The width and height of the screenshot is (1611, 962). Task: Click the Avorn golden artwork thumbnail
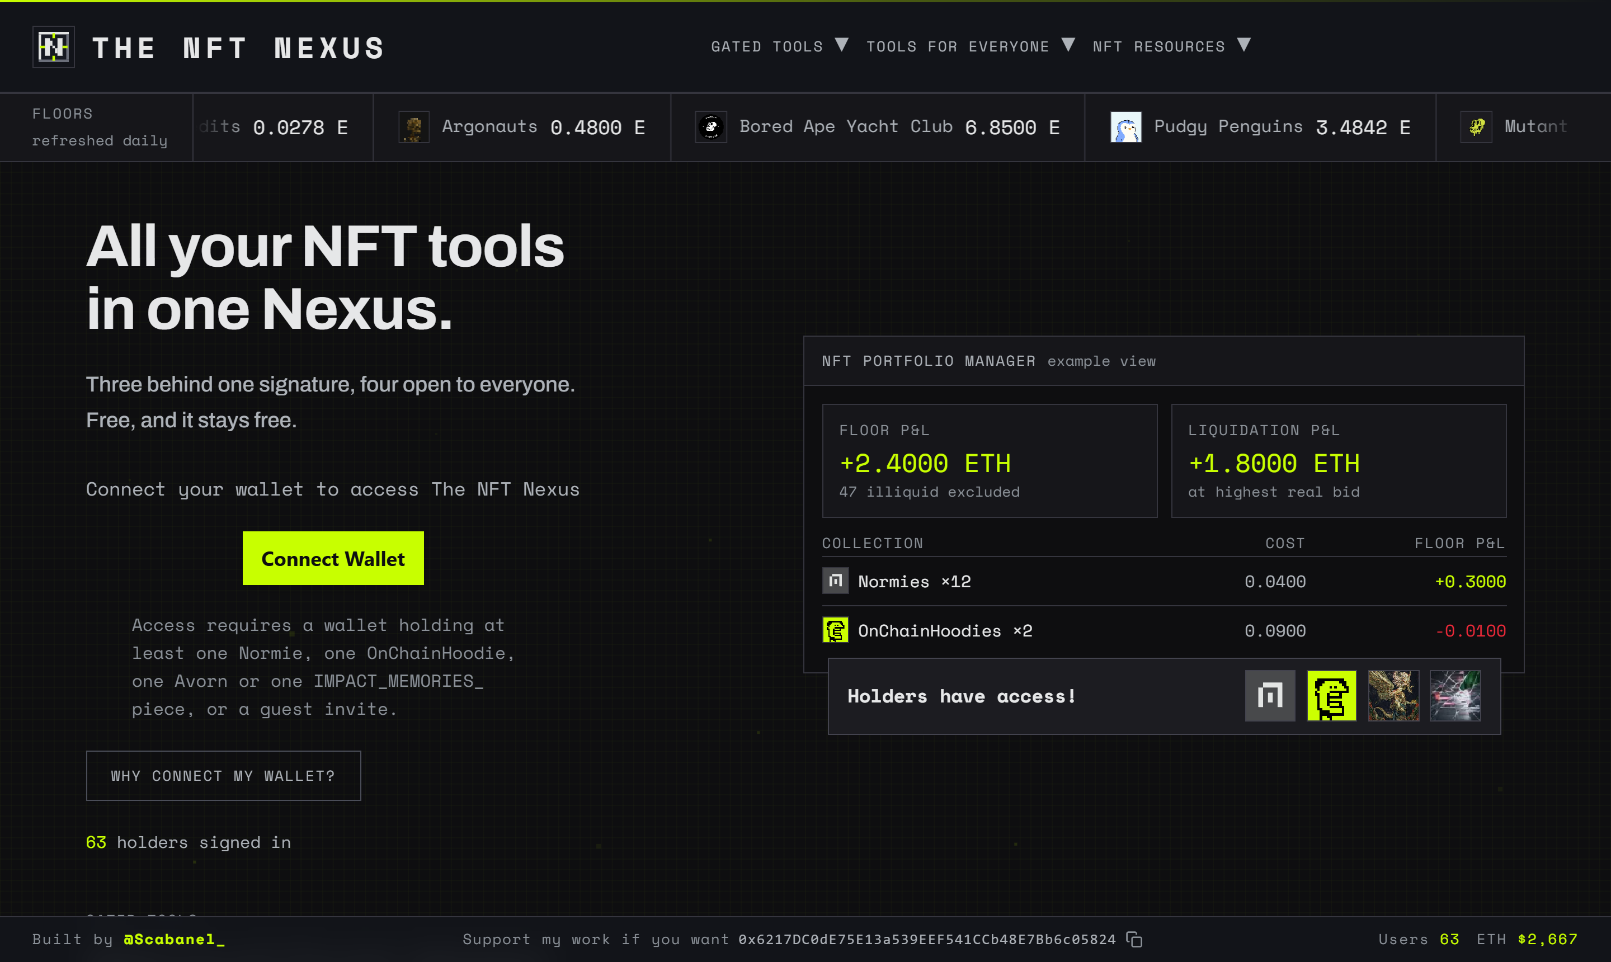pos(1393,696)
